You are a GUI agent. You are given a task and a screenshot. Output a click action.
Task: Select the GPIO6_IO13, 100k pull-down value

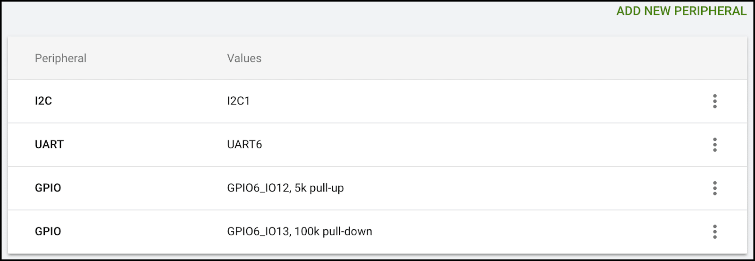point(300,231)
